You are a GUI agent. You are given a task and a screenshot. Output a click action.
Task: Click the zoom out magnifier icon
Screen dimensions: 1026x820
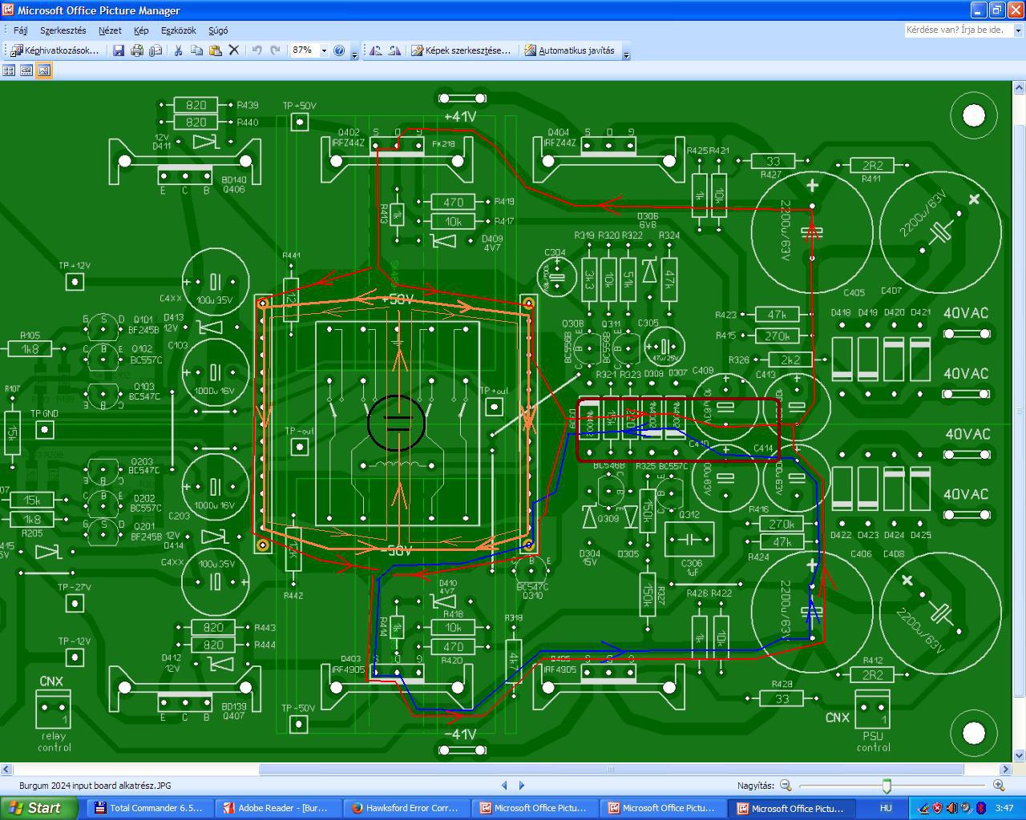(x=786, y=786)
